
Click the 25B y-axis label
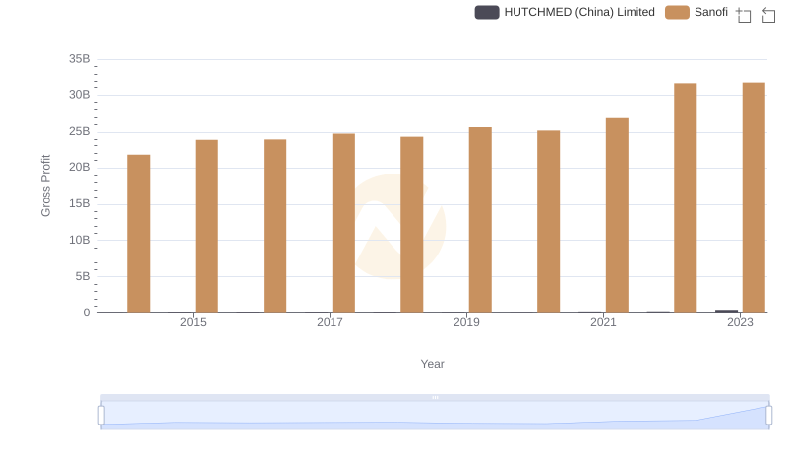80,132
